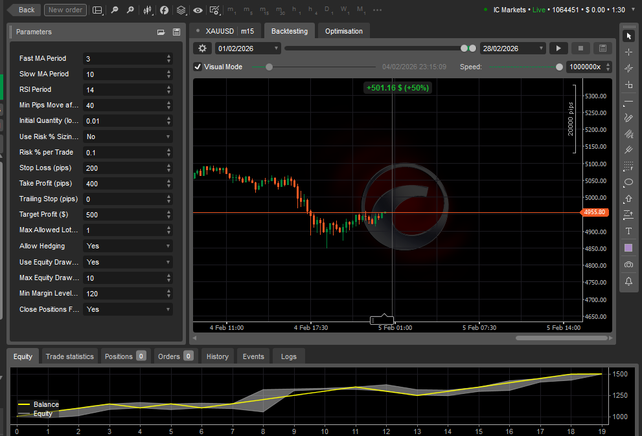Viewport: 642px width, 436px height.
Task: Select the crosshair tool
Action: [628, 52]
